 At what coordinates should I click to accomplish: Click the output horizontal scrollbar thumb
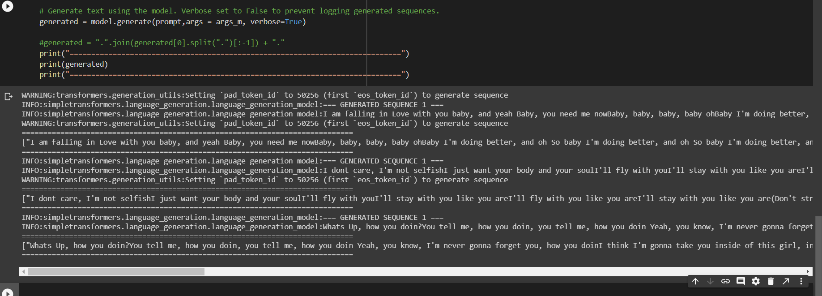click(116, 271)
